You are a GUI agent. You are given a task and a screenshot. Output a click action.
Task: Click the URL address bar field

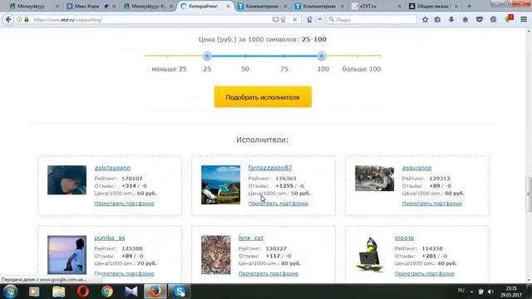coord(151,20)
